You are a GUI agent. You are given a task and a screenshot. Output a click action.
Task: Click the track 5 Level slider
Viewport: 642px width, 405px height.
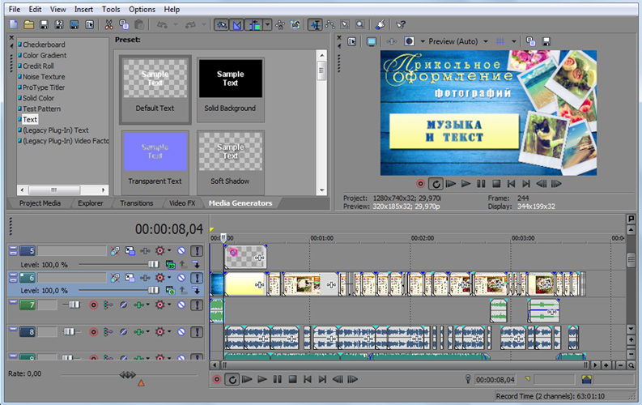119,265
